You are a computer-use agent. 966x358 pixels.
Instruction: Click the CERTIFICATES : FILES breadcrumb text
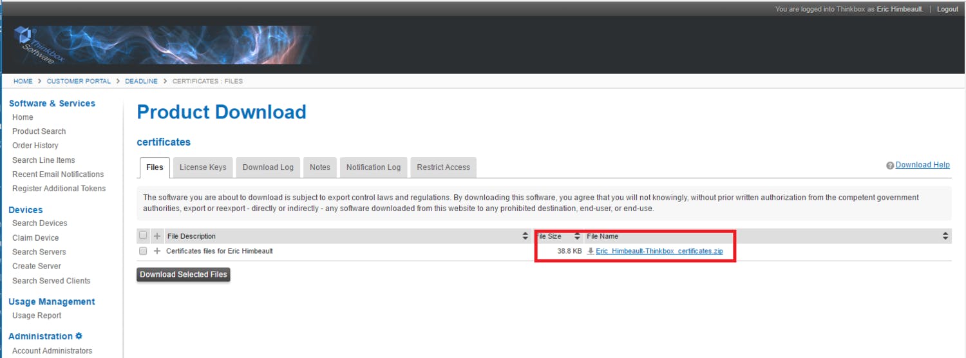(207, 81)
